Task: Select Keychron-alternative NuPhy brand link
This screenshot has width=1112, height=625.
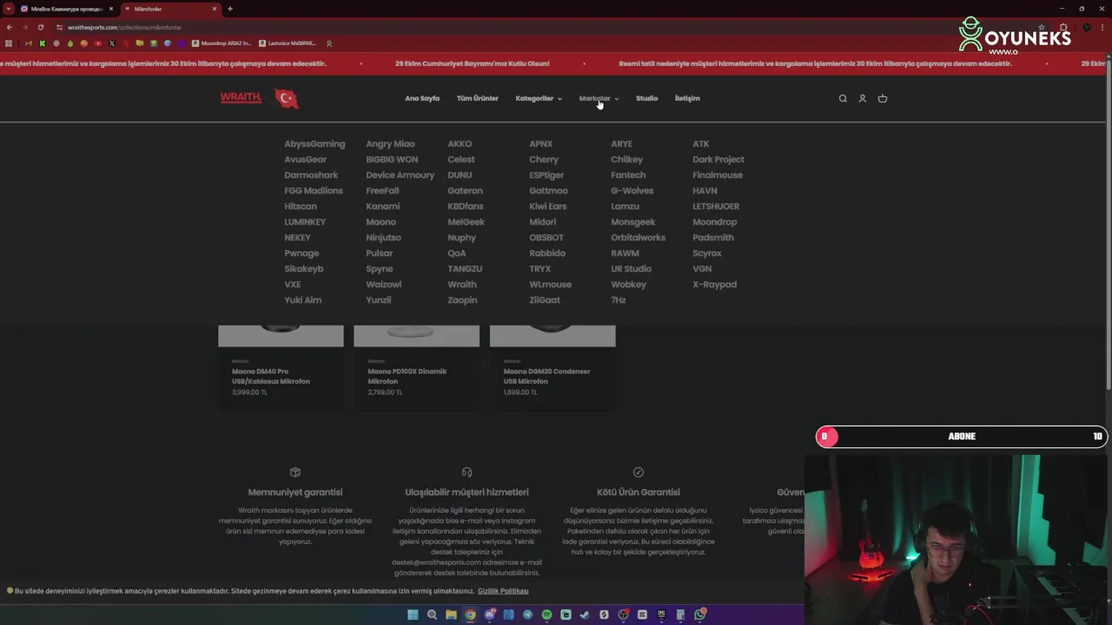Action: point(461,238)
